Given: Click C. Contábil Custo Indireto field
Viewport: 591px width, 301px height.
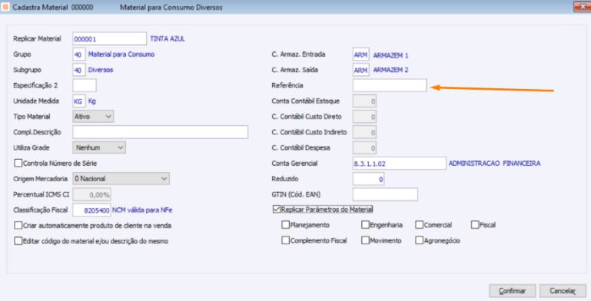Looking at the screenshot, I should coord(364,132).
